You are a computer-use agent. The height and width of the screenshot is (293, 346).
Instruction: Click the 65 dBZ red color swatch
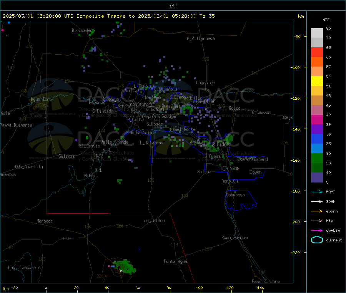click(x=317, y=52)
